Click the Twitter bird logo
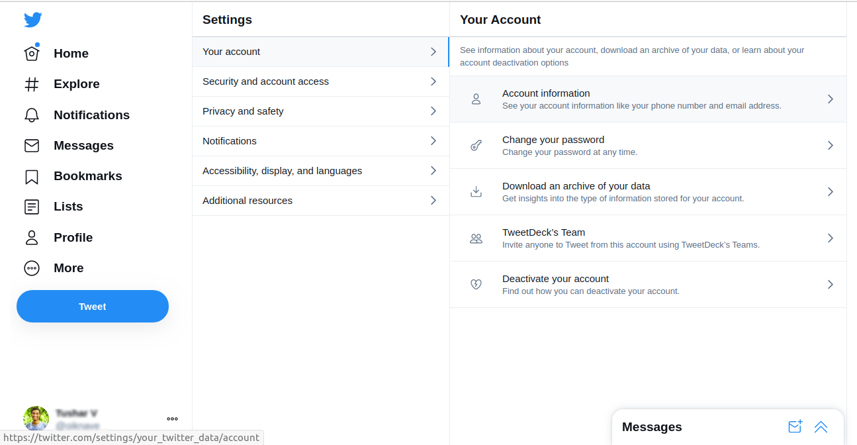Screen dimensions: 857x445 click(32, 20)
